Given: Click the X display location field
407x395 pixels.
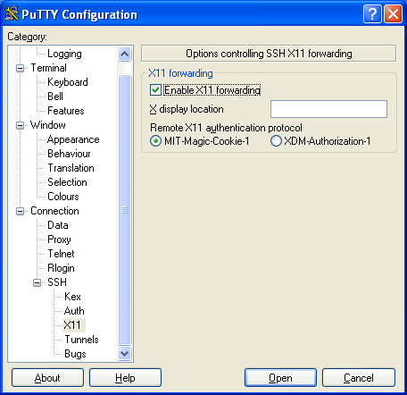Looking at the screenshot, I should pos(328,109).
